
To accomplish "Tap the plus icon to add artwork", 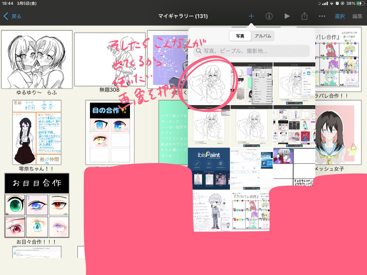I will 251,16.
